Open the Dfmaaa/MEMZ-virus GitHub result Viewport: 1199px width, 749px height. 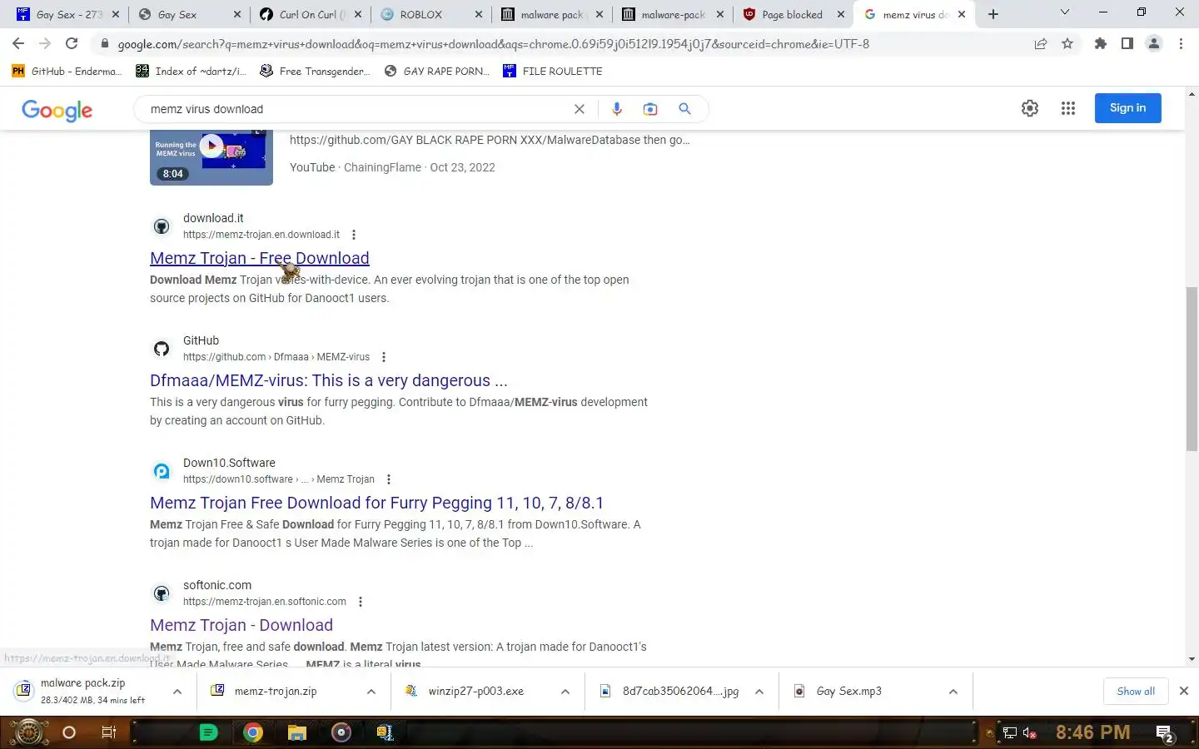328,380
